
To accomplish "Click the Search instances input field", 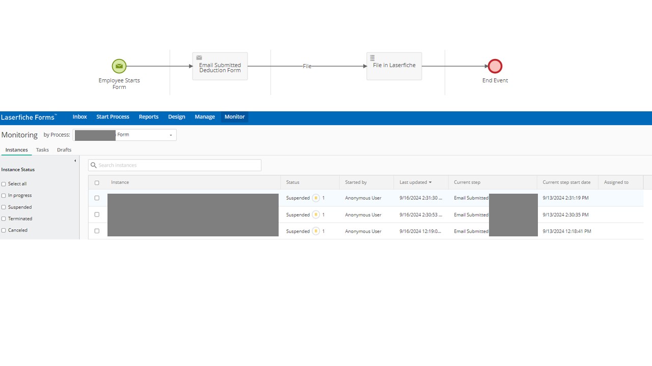I will 178,165.
